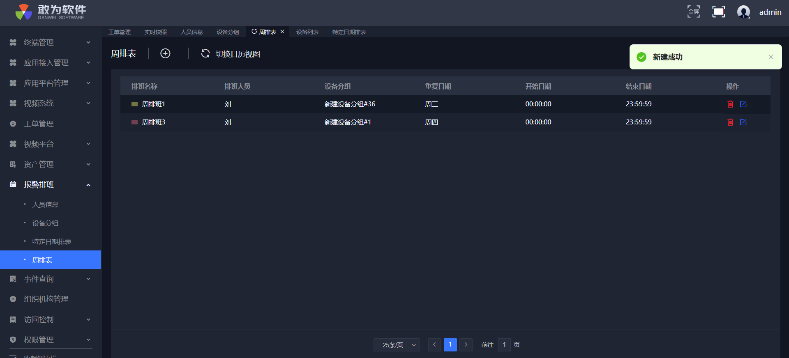Open edit for 周排班3 row

pyautogui.click(x=743, y=122)
